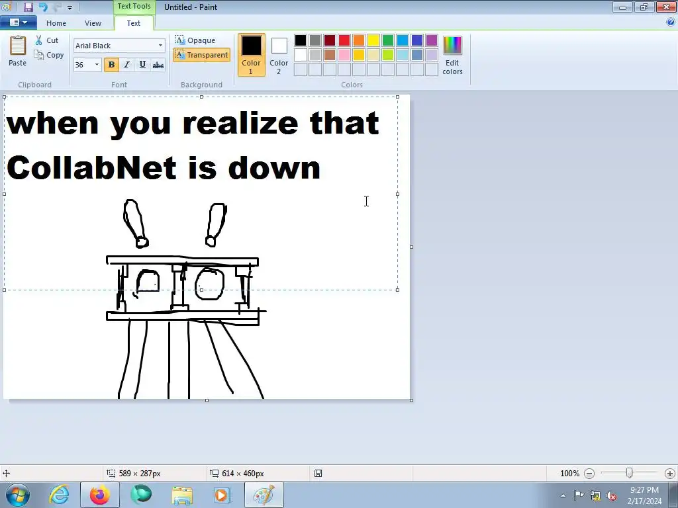Viewport: 678px width, 508px height.
Task: Pick the orange color swatch
Action: coord(359,40)
